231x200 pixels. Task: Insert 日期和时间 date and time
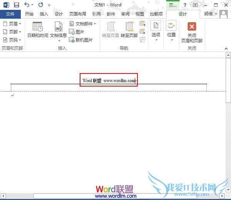tap(38, 30)
